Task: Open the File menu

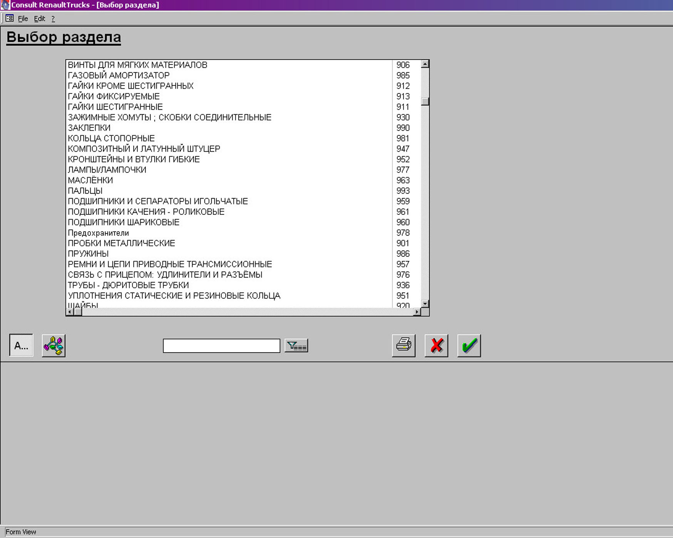Action: [x=23, y=18]
